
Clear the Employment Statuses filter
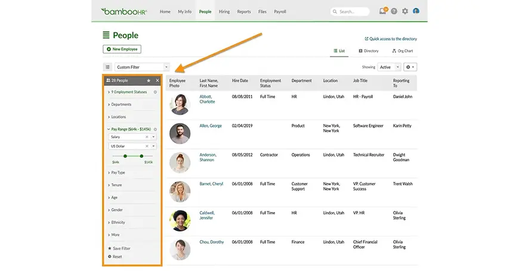[155, 92]
